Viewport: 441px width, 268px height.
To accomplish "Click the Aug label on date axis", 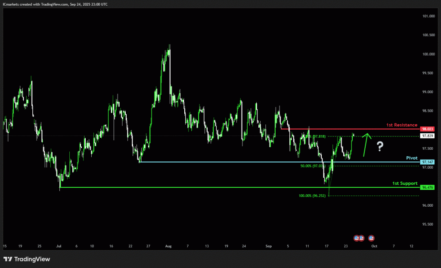I will point(168,246).
